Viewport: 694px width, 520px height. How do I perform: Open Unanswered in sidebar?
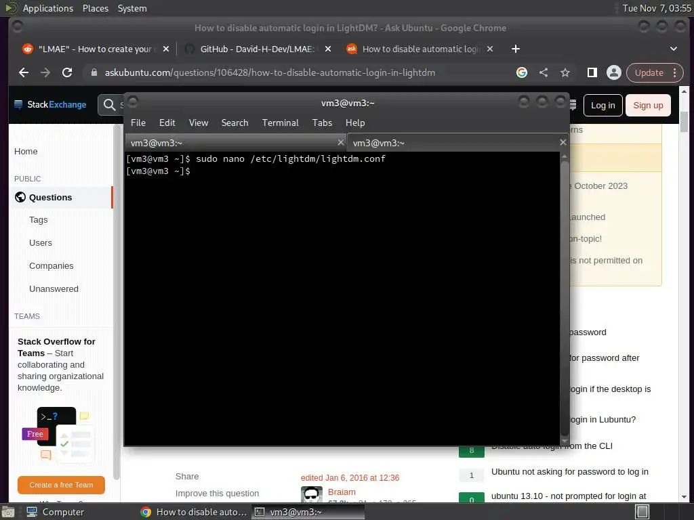54,288
